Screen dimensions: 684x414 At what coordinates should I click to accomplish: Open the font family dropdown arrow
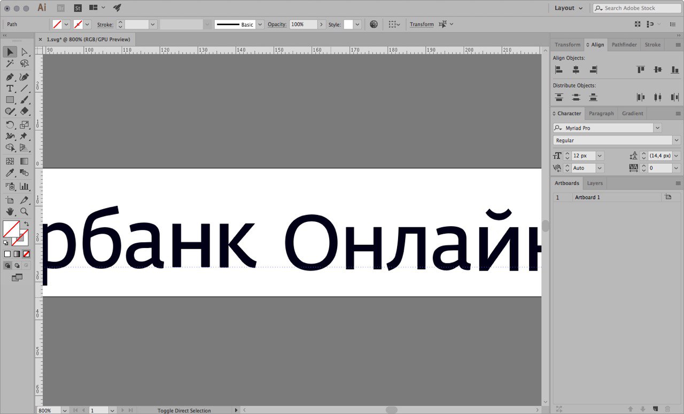pos(657,128)
